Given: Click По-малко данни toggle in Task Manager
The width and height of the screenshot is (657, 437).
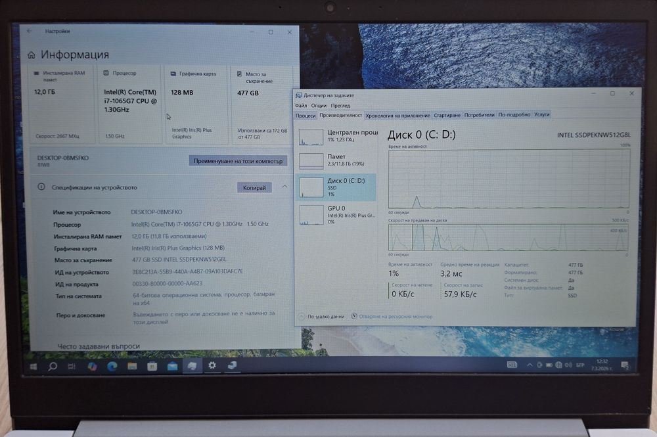Looking at the screenshot, I should 322,317.
